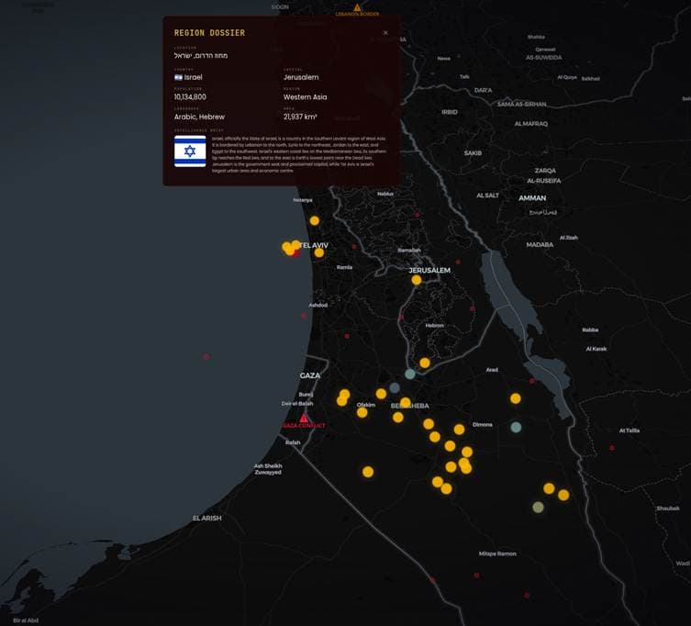Click the small flag icon beside Israel
Viewport: 691px width, 626px height.
(178, 77)
